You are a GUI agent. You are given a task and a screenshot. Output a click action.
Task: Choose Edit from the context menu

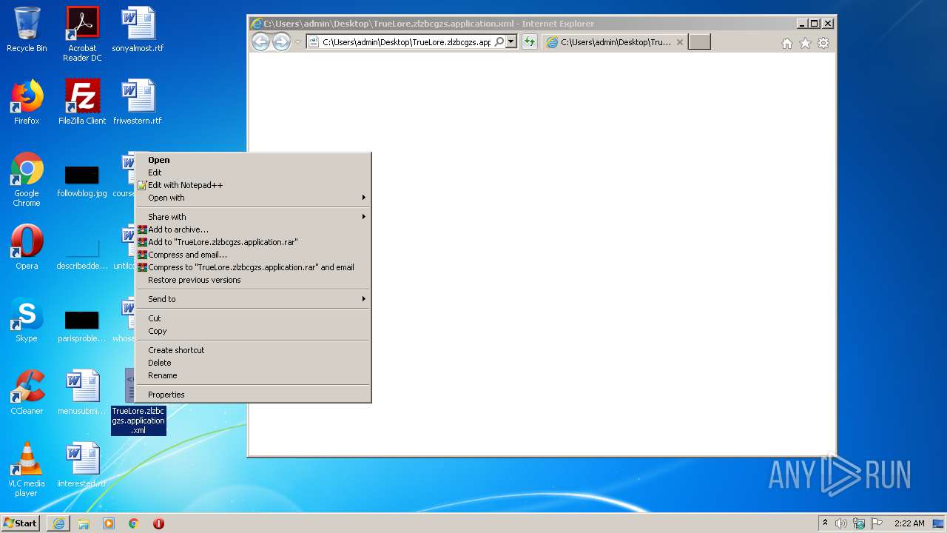(x=253, y=172)
